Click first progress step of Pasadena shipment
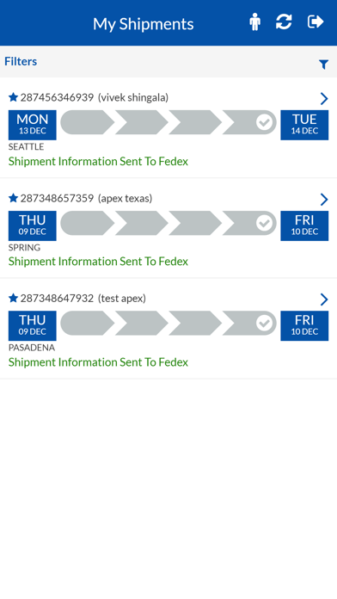Screen dimensions: 337x599 point(87,324)
